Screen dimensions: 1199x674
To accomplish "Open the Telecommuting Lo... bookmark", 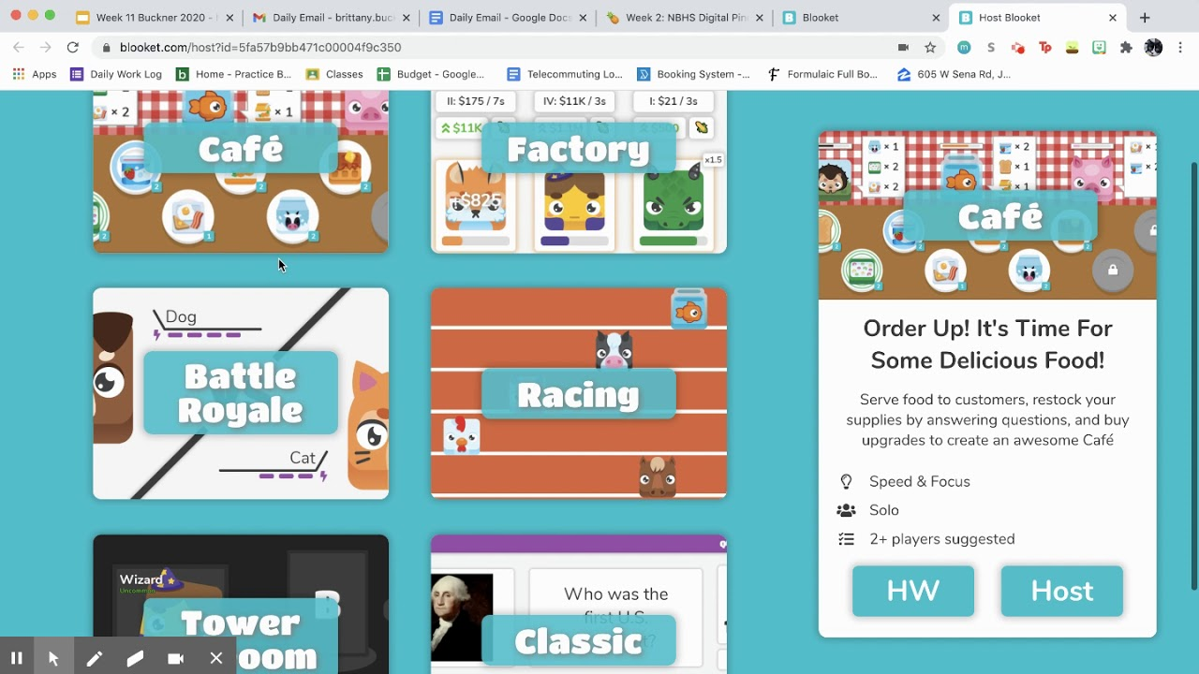I will (564, 74).
